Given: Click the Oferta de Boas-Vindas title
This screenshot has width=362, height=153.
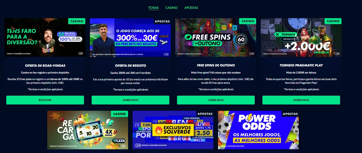Looking at the screenshot, I should pos(45,65).
